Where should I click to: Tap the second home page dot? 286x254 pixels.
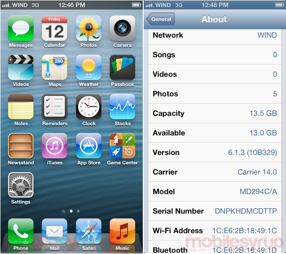pos(78,211)
